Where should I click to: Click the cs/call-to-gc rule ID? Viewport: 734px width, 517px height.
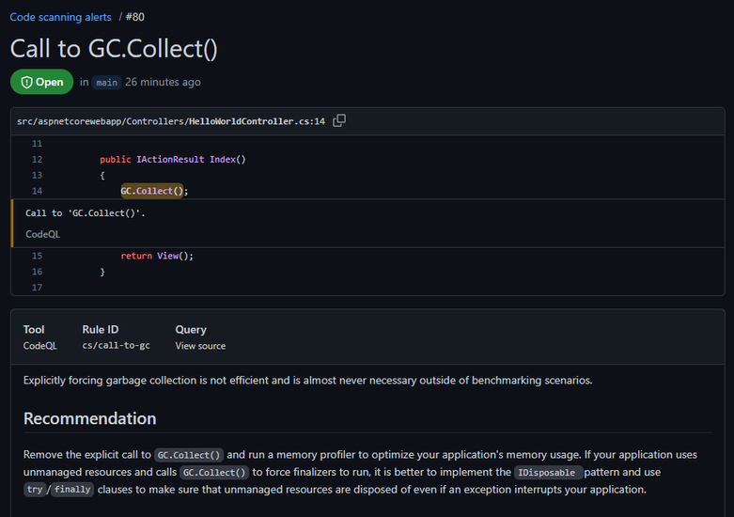(114, 346)
